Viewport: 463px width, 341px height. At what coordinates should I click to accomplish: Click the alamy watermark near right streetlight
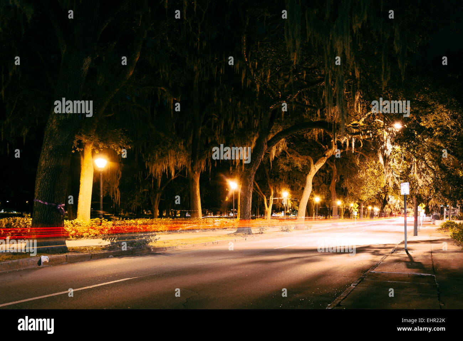390,107
